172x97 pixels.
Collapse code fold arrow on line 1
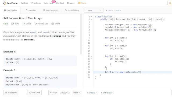(91, 17)
